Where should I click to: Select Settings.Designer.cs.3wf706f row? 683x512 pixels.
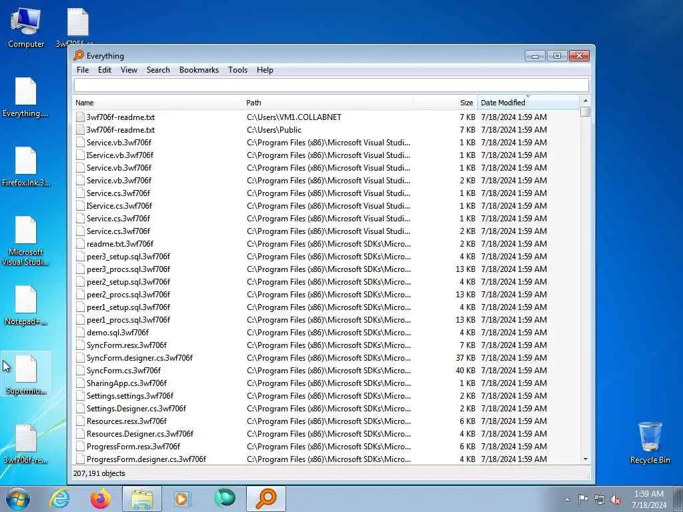326,409
